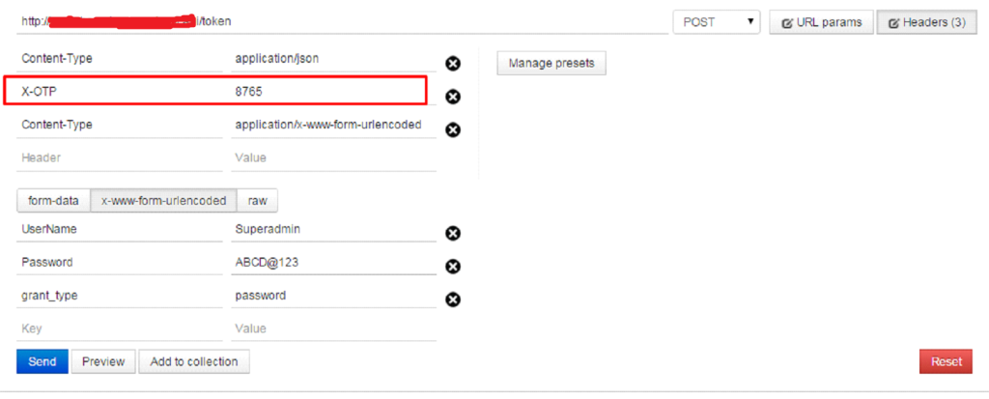Delete the grant_type parameter row

point(453,299)
